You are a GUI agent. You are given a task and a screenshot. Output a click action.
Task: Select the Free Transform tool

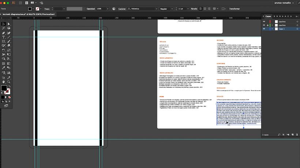9,54
